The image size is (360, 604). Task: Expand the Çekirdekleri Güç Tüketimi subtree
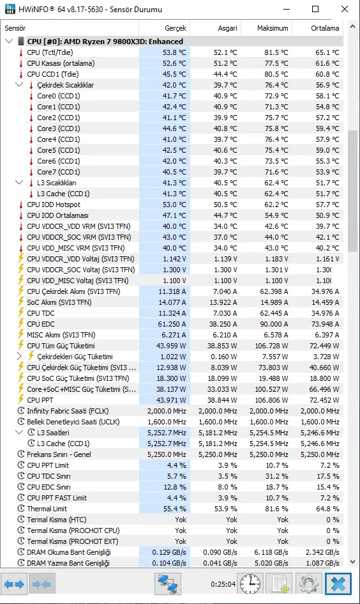pos(19,356)
